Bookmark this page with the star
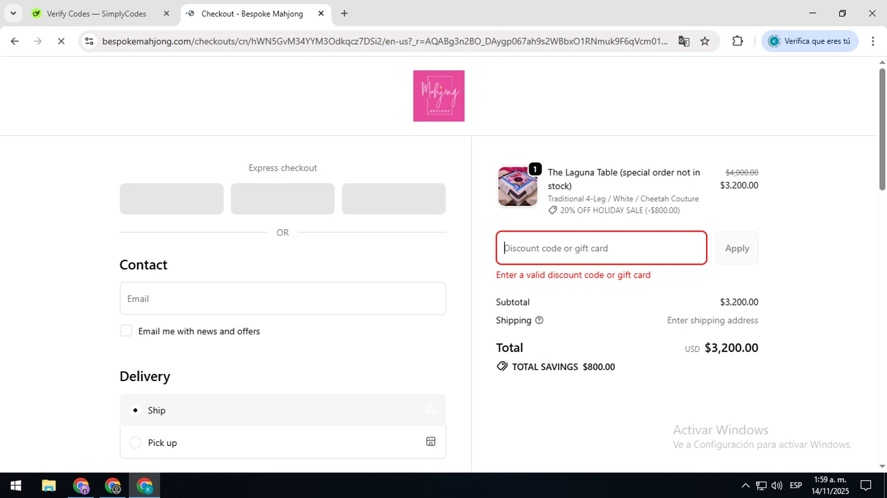Viewport: 887px width, 498px height. [705, 41]
